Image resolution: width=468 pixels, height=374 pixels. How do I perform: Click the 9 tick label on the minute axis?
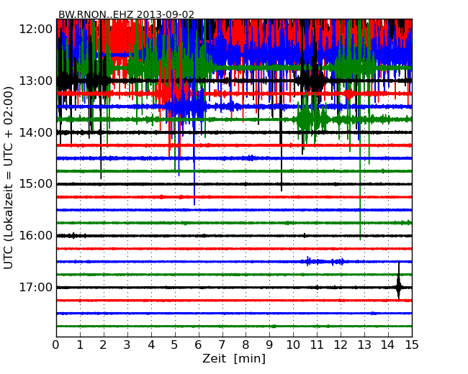[x=269, y=345]
